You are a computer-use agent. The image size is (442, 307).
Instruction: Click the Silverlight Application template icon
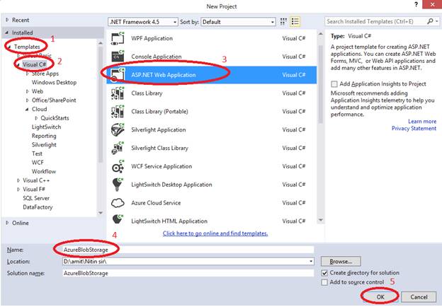point(118,129)
